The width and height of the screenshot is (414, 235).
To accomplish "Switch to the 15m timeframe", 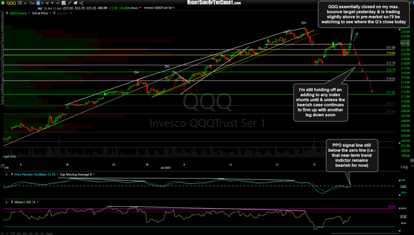I will 32,3.
